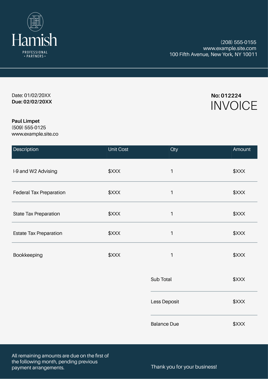Click the Federal Tax Preparation line item
Image resolution: width=268 pixels, height=379 pixels.
coord(39,192)
